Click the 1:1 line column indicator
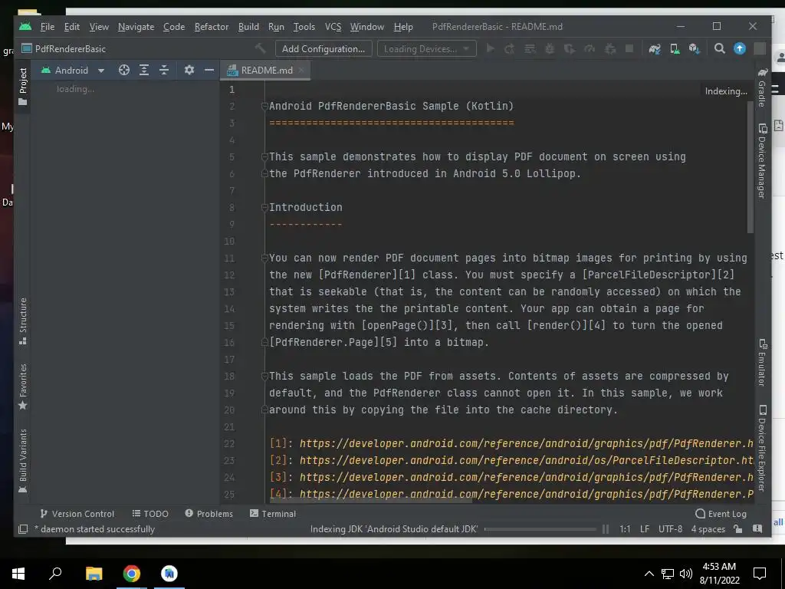 coord(625,529)
